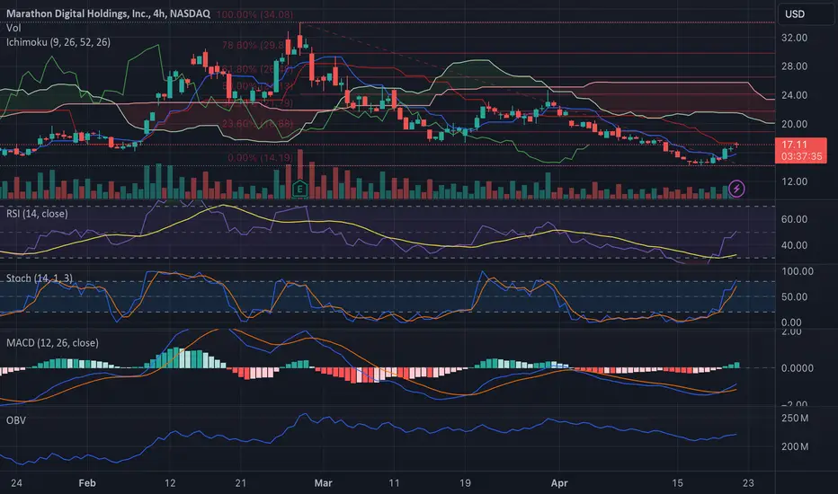Click the 24.00 price axis label
This screenshot has height=494, width=838.
click(x=794, y=95)
